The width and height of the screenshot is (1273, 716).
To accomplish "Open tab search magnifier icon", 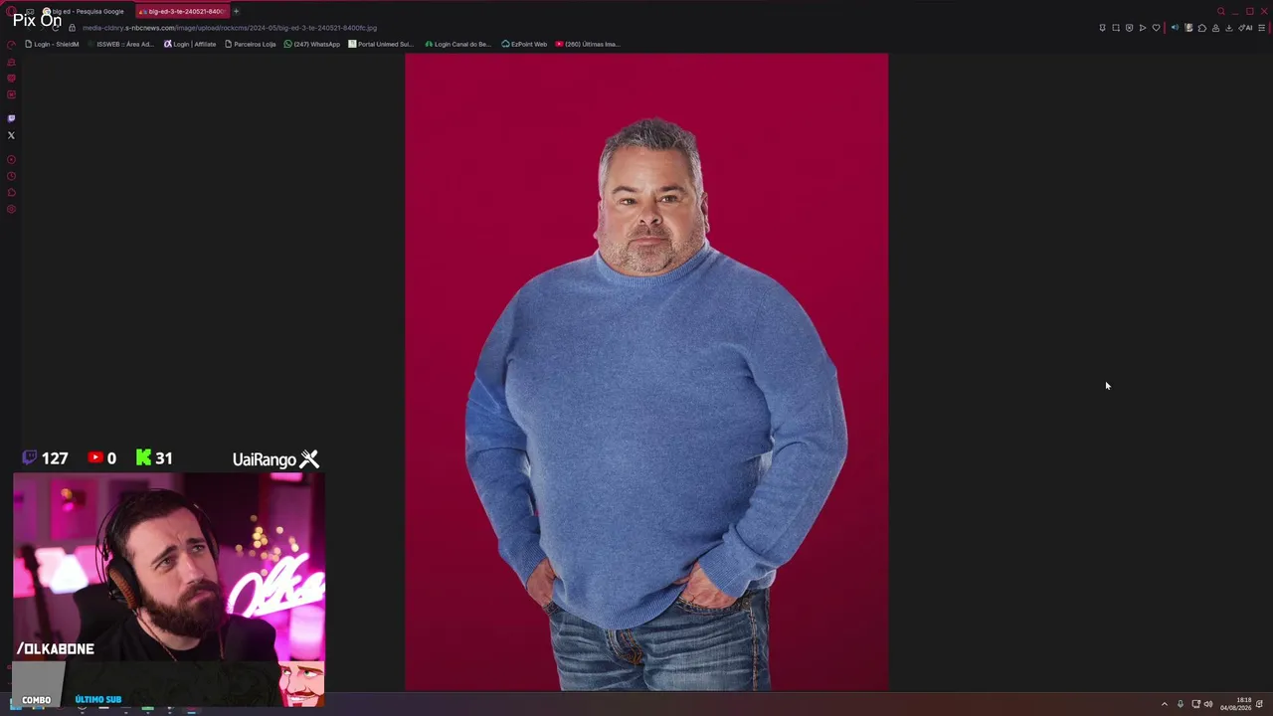I will pos(1221,12).
